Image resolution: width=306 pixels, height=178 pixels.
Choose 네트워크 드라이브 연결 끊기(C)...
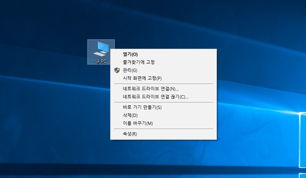coord(164,97)
